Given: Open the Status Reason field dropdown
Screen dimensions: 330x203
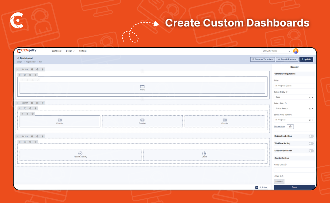Looking at the screenshot, I should 312,109.
